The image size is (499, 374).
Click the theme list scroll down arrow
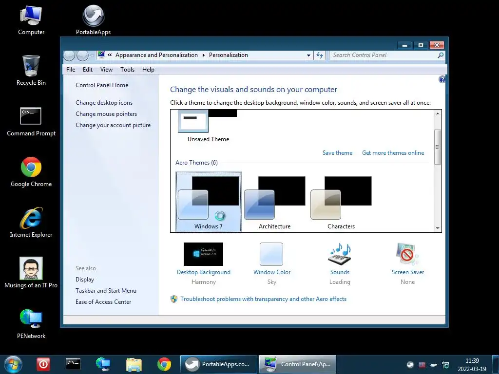(438, 228)
